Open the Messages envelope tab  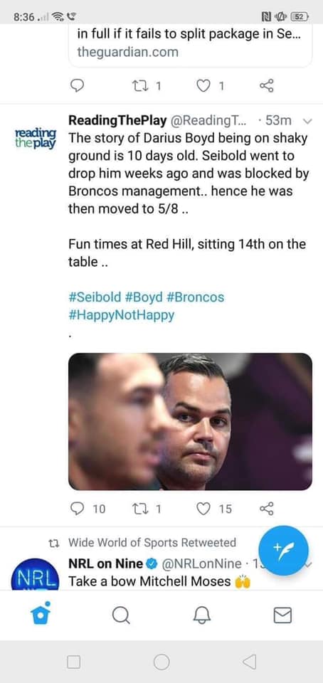click(282, 615)
